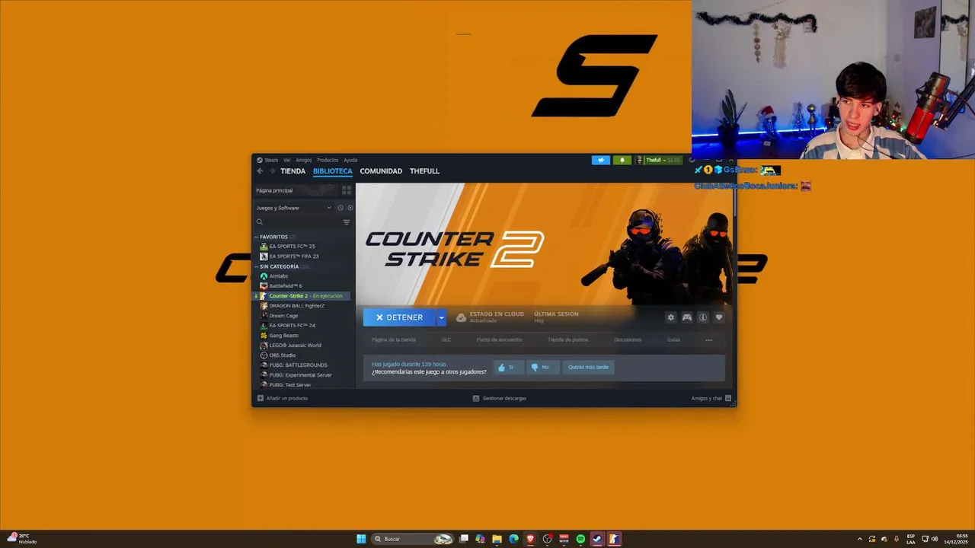Screen dimensions: 975x548
Task: Open Página de la tienda link
Action: (393, 339)
